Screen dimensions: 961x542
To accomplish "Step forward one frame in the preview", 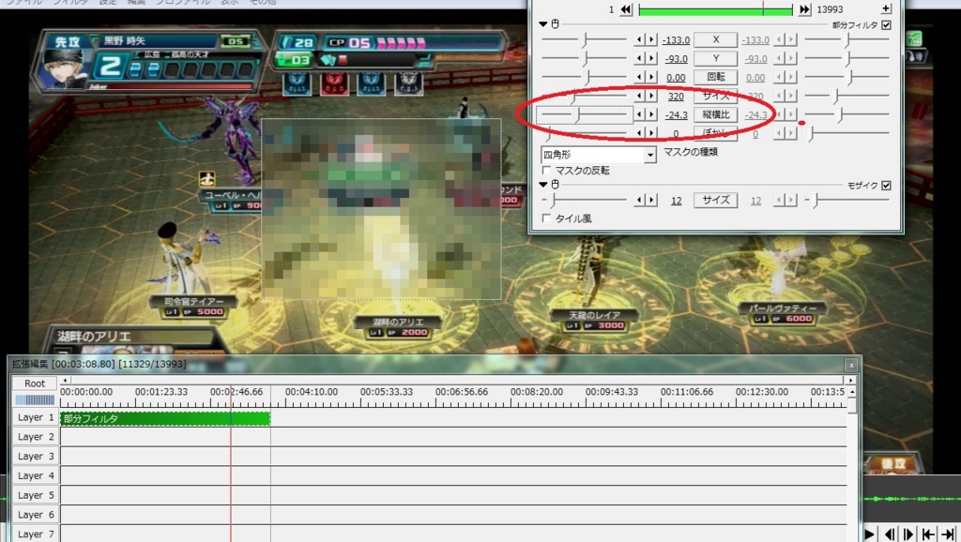I will (908, 534).
